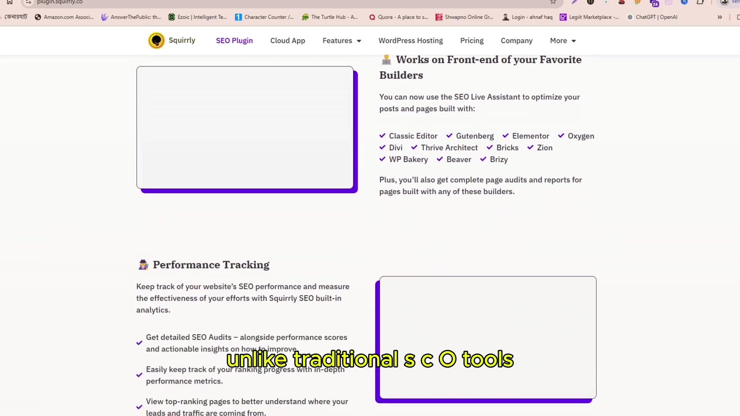
Task: Click the extension icon with the 24 badge
Action: coord(654,3)
